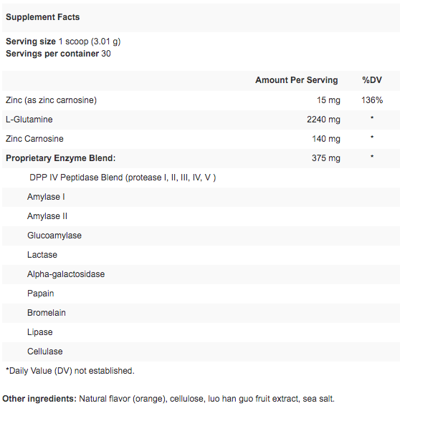448x421 pixels.
Task: Select the Glucoamylase entry
Action: pos(54,236)
